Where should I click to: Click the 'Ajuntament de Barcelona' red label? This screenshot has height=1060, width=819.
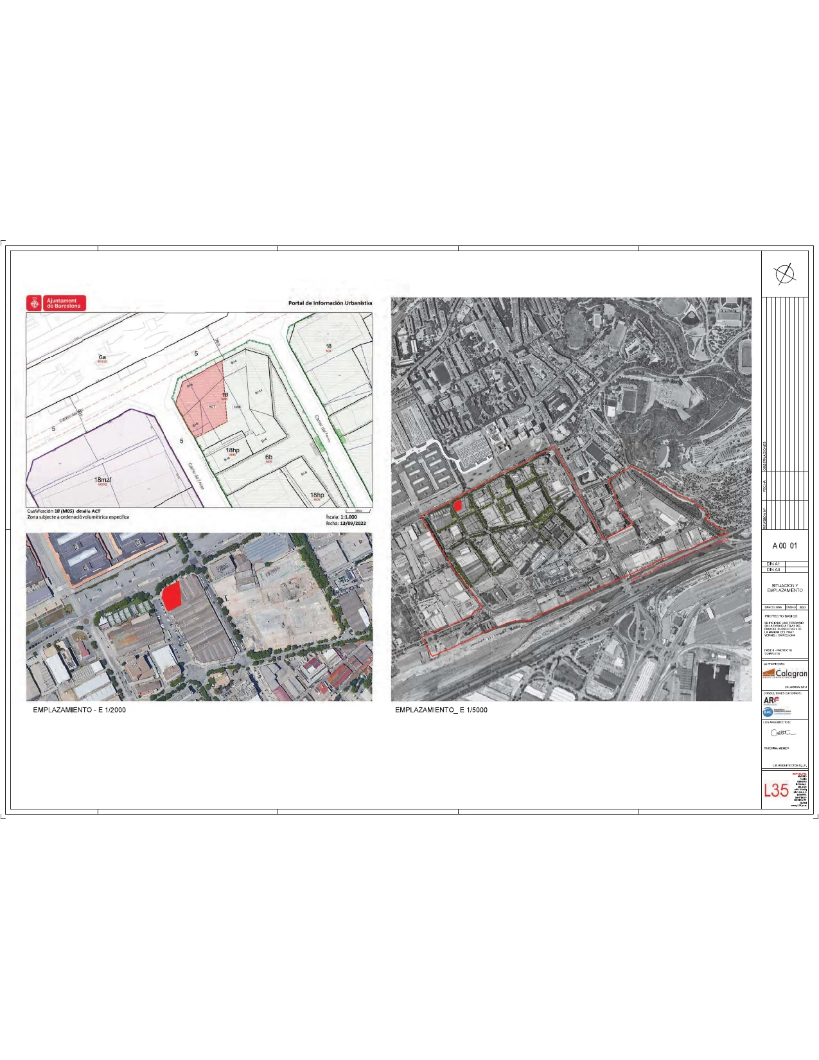64,303
